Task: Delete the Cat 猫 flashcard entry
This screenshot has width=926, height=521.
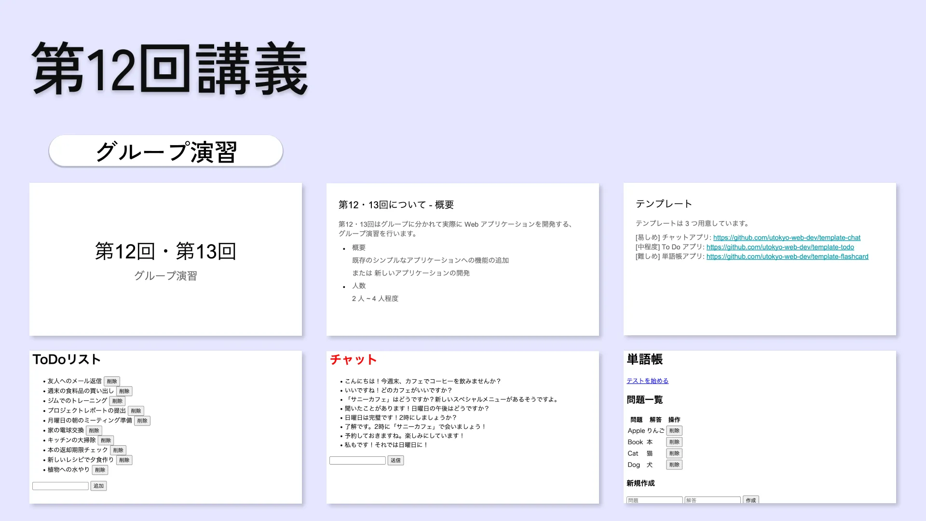Action: (x=674, y=453)
